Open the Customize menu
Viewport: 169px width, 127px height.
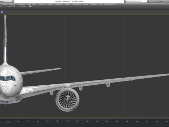pyautogui.click(x=59, y=4)
